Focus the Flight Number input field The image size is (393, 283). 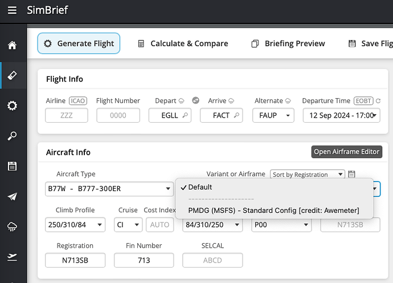click(118, 115)
